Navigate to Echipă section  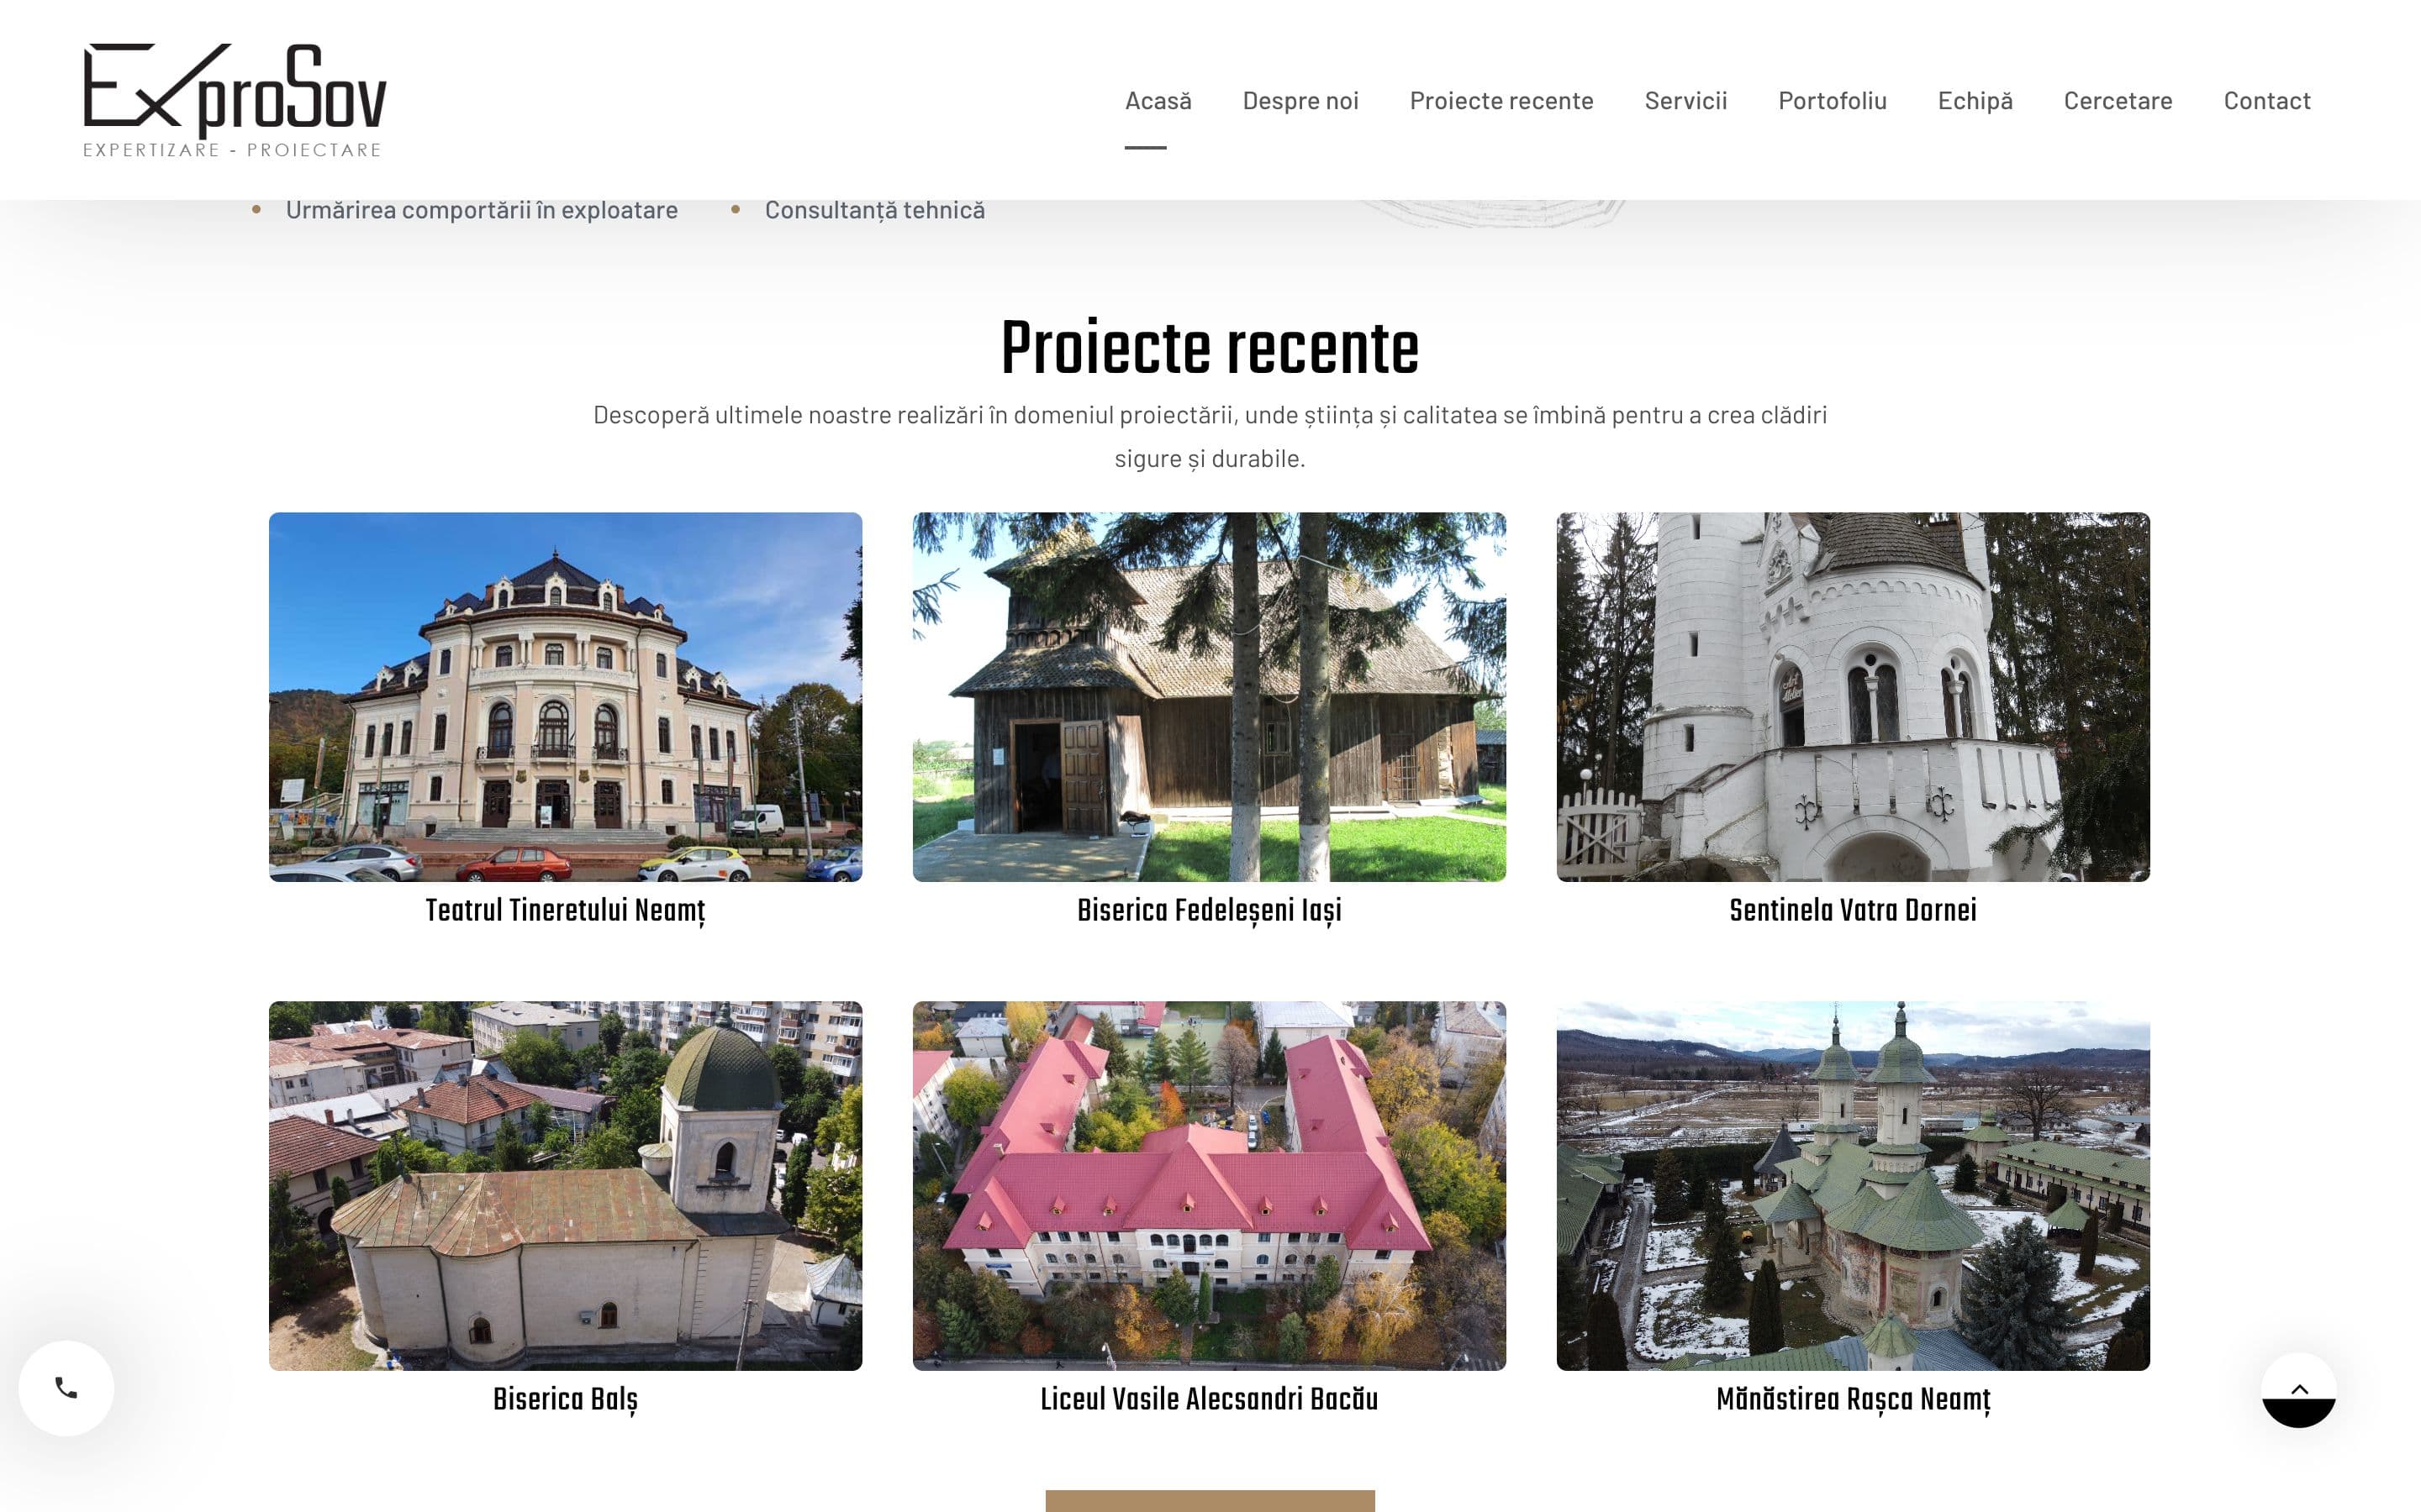[1975, 100]
